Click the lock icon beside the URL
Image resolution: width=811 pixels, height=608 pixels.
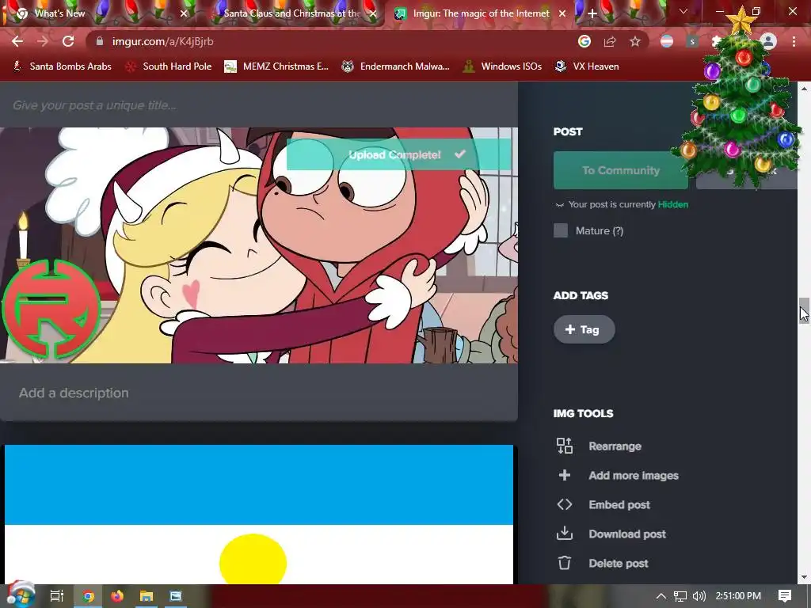tap(100, 41)
